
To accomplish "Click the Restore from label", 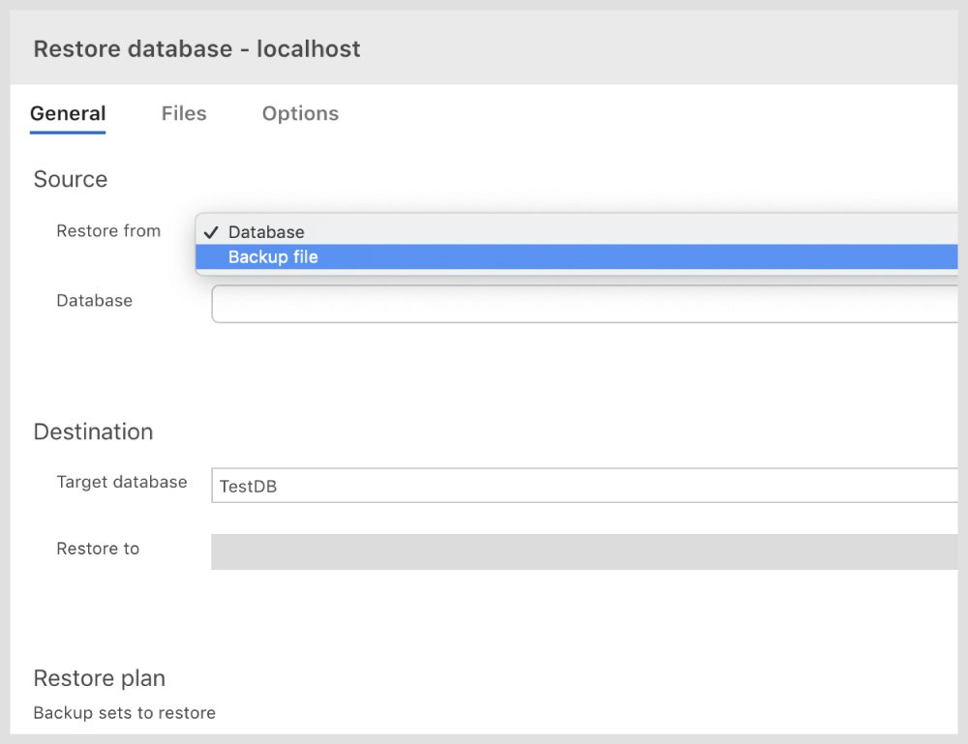I will pos(108,230).
